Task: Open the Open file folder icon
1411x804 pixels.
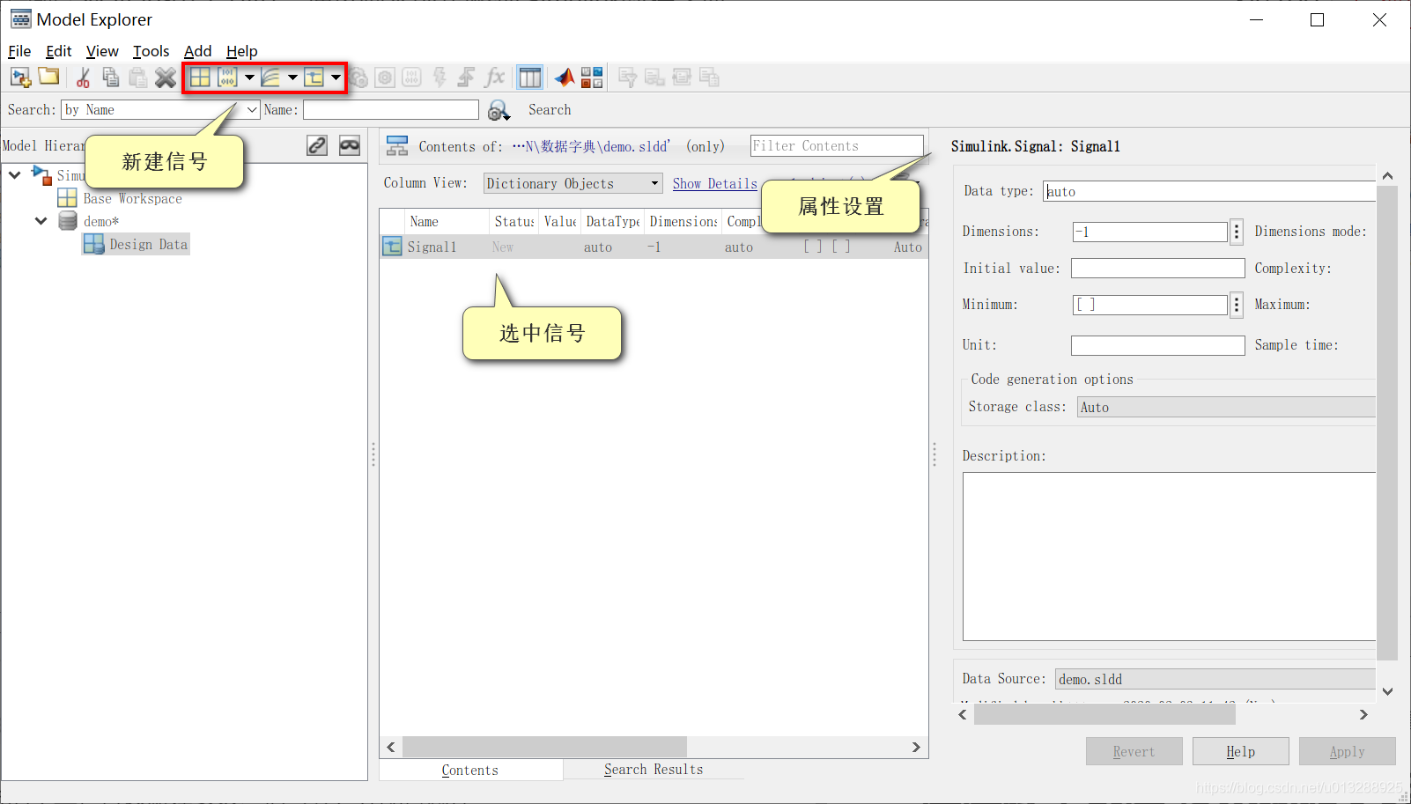Action: pyautogui.click(x=48, y=77)
